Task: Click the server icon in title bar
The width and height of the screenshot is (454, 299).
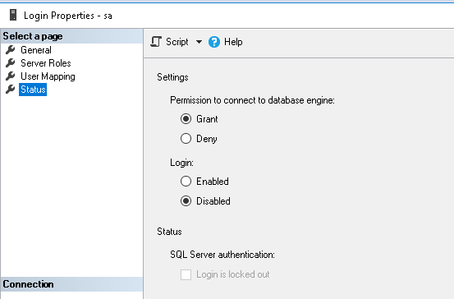Action: pos(13,15)
